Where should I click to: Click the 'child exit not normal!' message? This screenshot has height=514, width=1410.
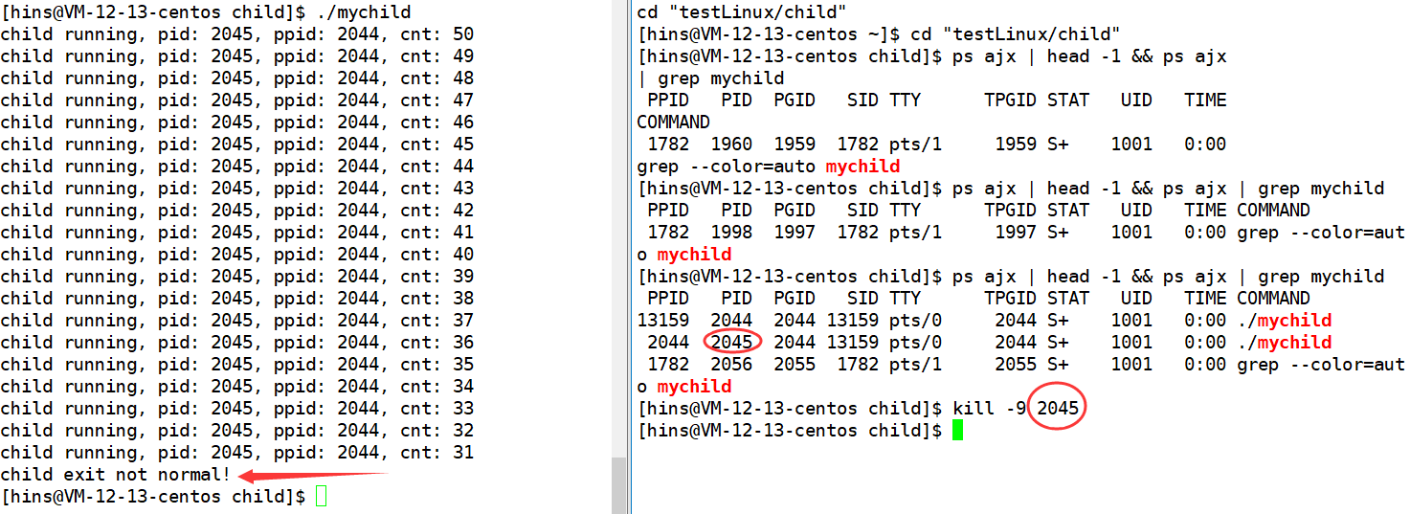(116, 475)
